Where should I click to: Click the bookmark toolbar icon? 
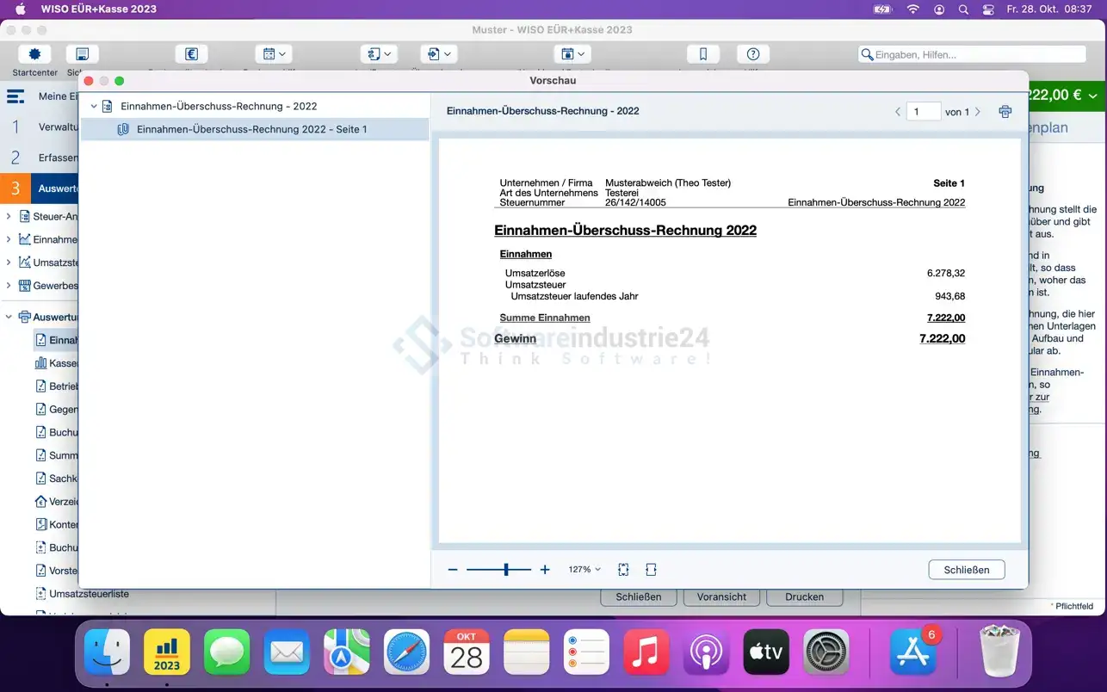(703, 54)
